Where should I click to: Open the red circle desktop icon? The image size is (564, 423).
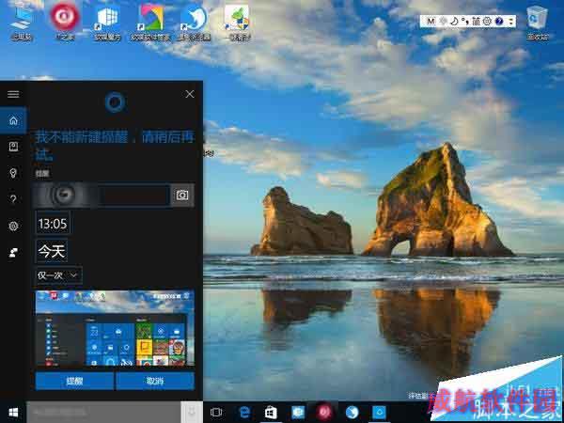[65, 22]
